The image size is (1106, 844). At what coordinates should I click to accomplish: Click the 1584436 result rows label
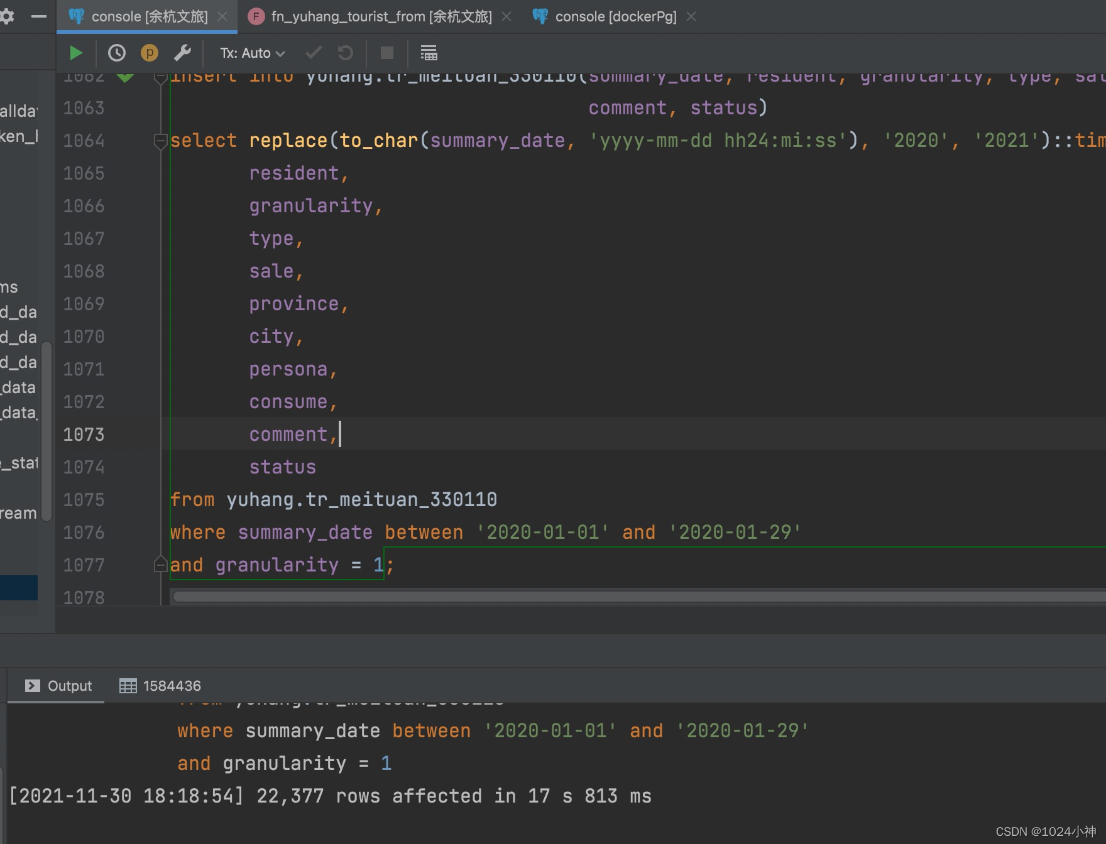(171, 685)
